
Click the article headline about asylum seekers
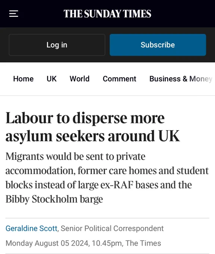(x=93, y=127)
